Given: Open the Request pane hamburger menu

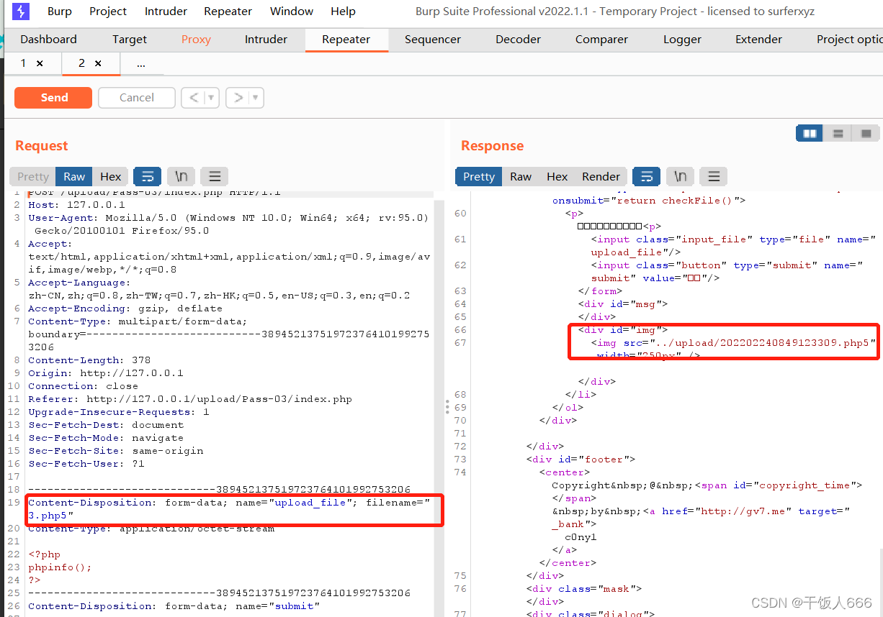Looking at the screenshot, I should pyautogui.click(x=214, y=176).
